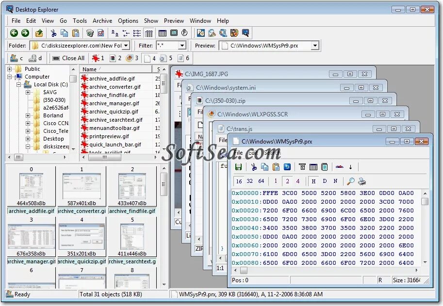Open the Preview menu

coord(174,20)
